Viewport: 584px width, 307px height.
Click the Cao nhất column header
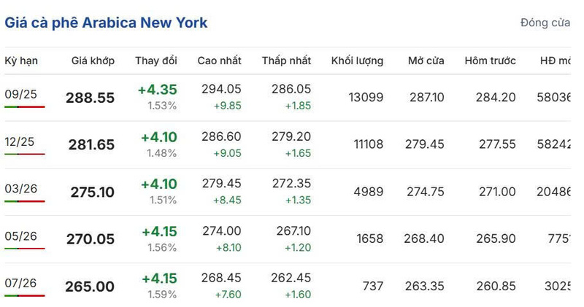click(219, 61)
